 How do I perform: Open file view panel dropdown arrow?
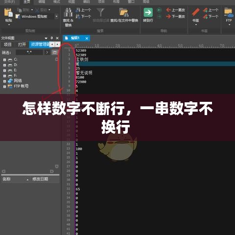pos(46,38)
